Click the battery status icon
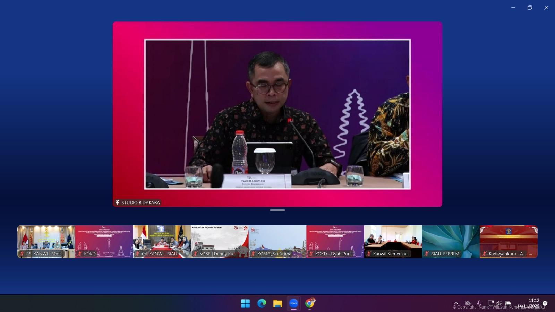This screenshot has width=555, height=312. [508, 303]
